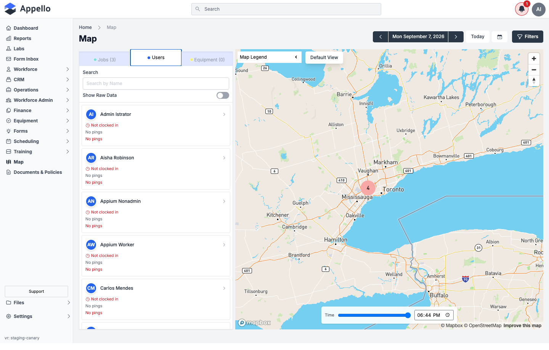Collapse the Map Legend panel

(296, 57)
